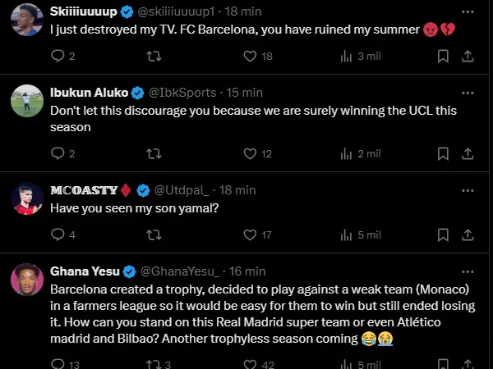Open more options on Ibukun Aluko's tweet
The width and height of the screenshot is (493, 369).
click(468, 92)
